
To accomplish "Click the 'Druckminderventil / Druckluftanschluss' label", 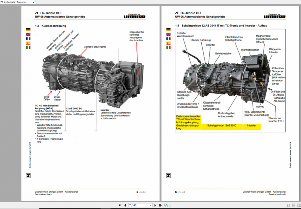I will [x=187, y=106].
